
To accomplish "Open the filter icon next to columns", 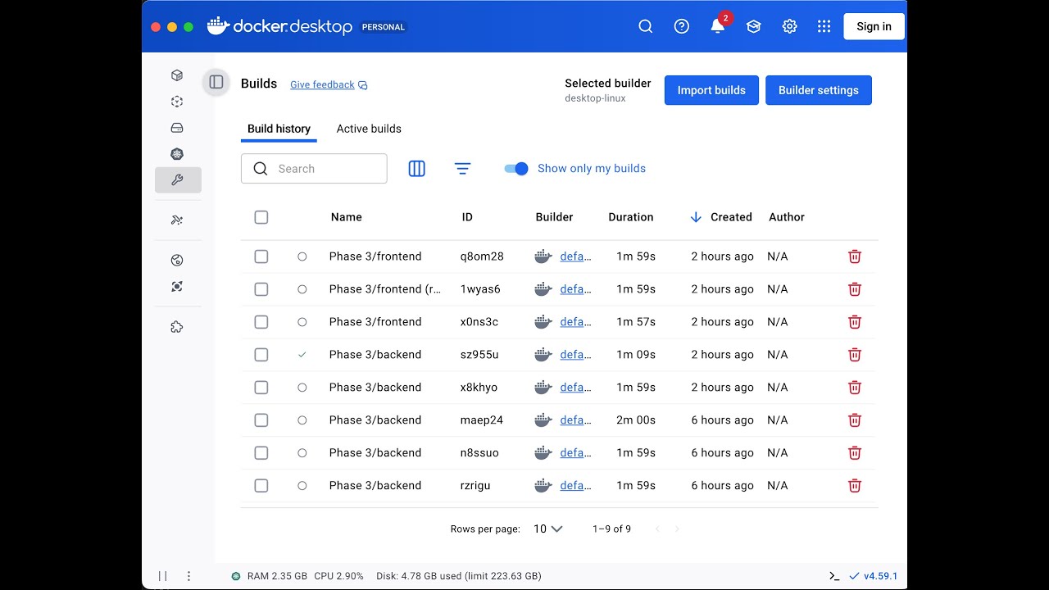I will 462,169.
